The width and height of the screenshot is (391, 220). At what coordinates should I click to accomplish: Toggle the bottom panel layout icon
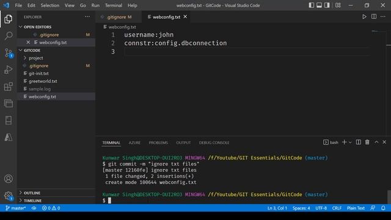point(319,5)
